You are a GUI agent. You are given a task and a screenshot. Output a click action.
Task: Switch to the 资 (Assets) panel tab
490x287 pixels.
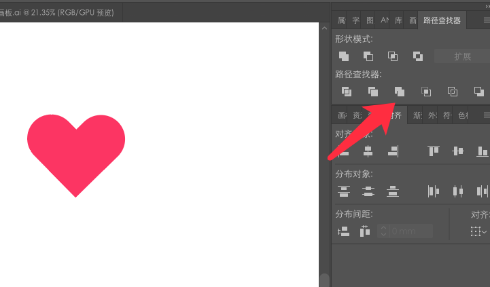coord(357,115)
